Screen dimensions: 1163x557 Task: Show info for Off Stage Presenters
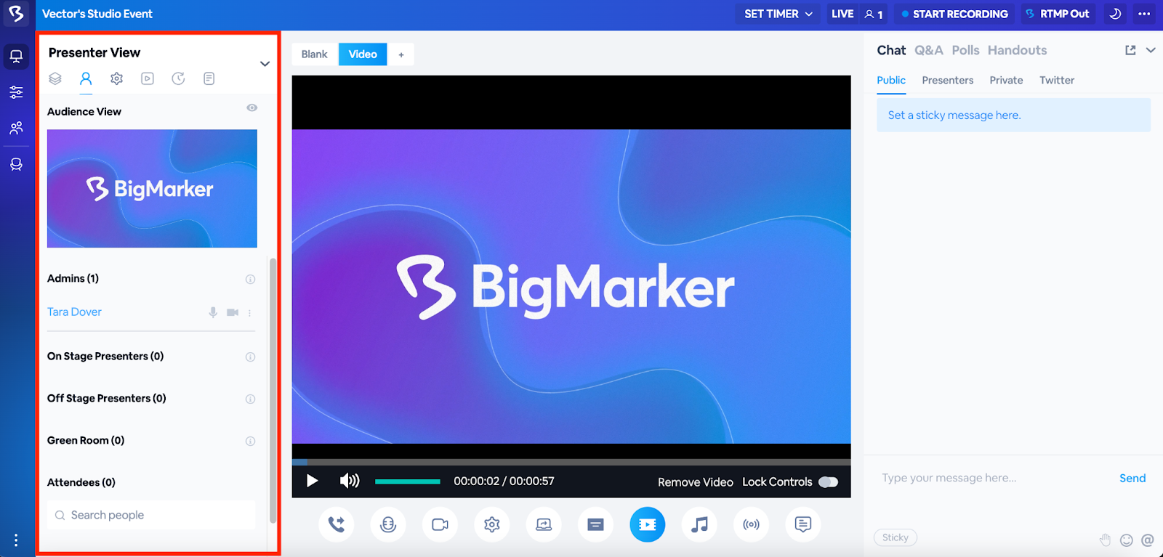coord(250,399)
